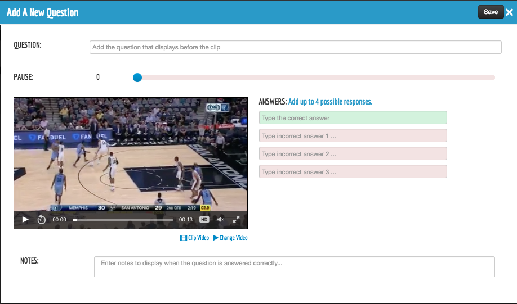Select the incorrect answer 1 field
The height and width of the screenshot is (304, 517).
[x=353, y=136]
